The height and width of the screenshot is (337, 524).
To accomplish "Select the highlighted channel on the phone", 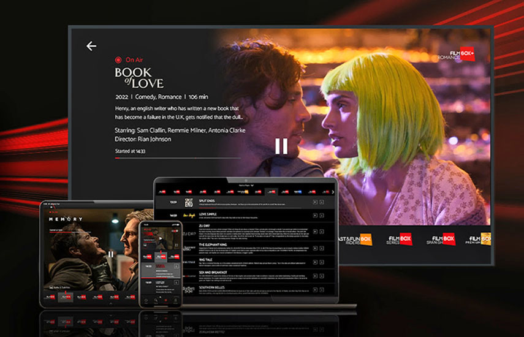I will 161,257.
